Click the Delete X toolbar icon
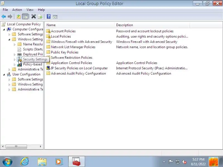 pos(33,16)
